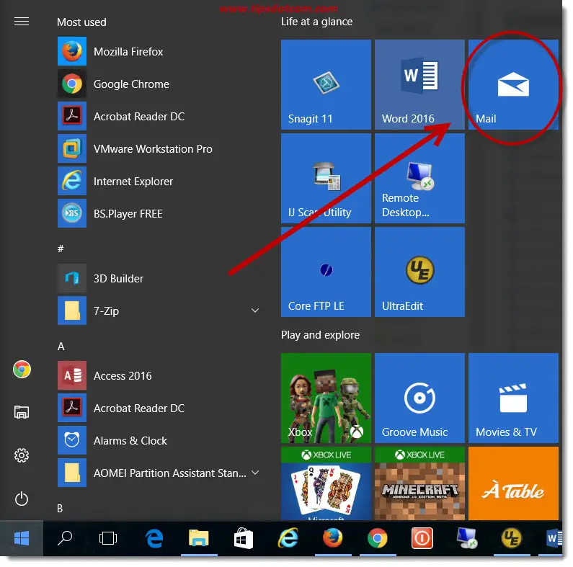Open Chrome user account icon in sidebar

(22, 370)
